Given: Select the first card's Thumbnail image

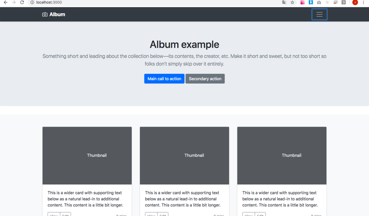Looking at the screenshot, I should pyautogui.click(x=87, y=155).
